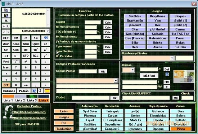Viewport: 198px width, 134px height.
Task: Switch to the Lista 1 tab
Action: tap(8, 100)
